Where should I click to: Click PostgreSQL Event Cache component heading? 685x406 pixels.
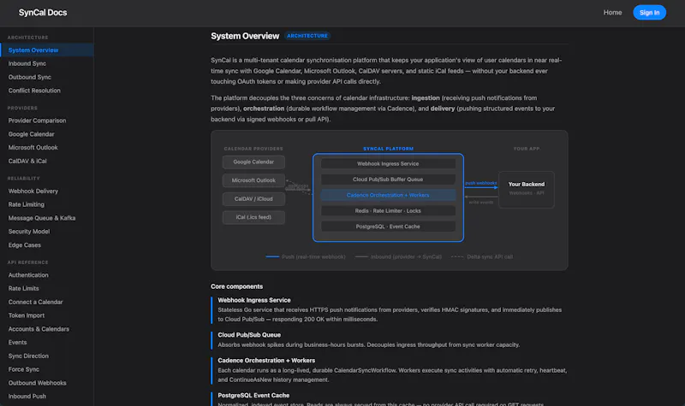(253, 396)
